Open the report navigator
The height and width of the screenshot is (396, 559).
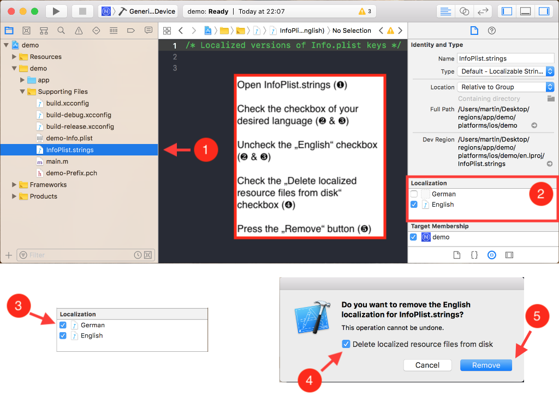pyautogui.click(x=148, y=31)
